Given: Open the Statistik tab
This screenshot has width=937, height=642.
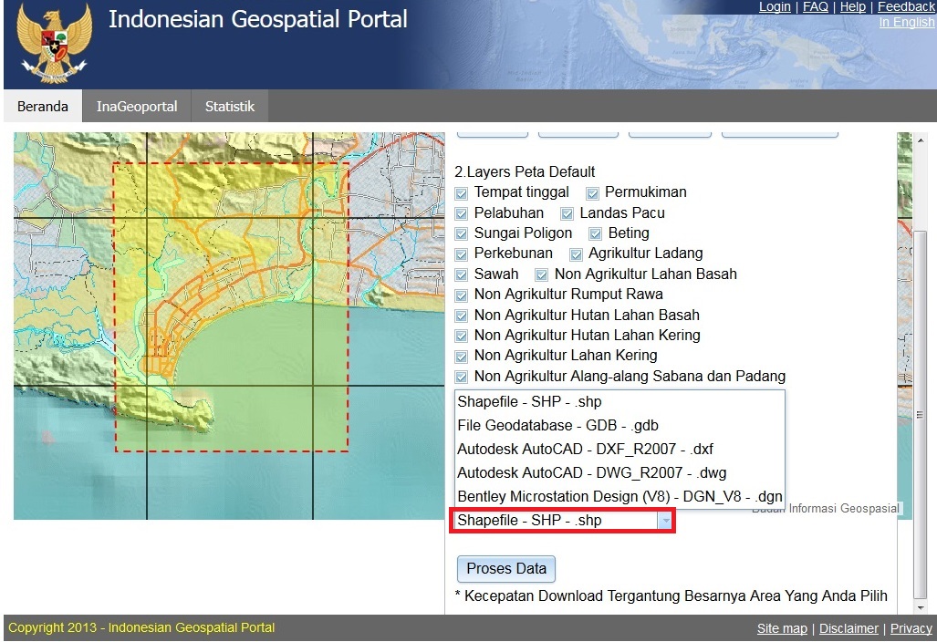Looking at the screenshot, I should pos(230,107).
